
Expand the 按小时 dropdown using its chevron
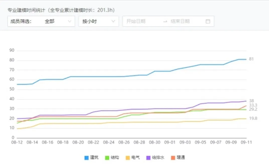point(113,21)
